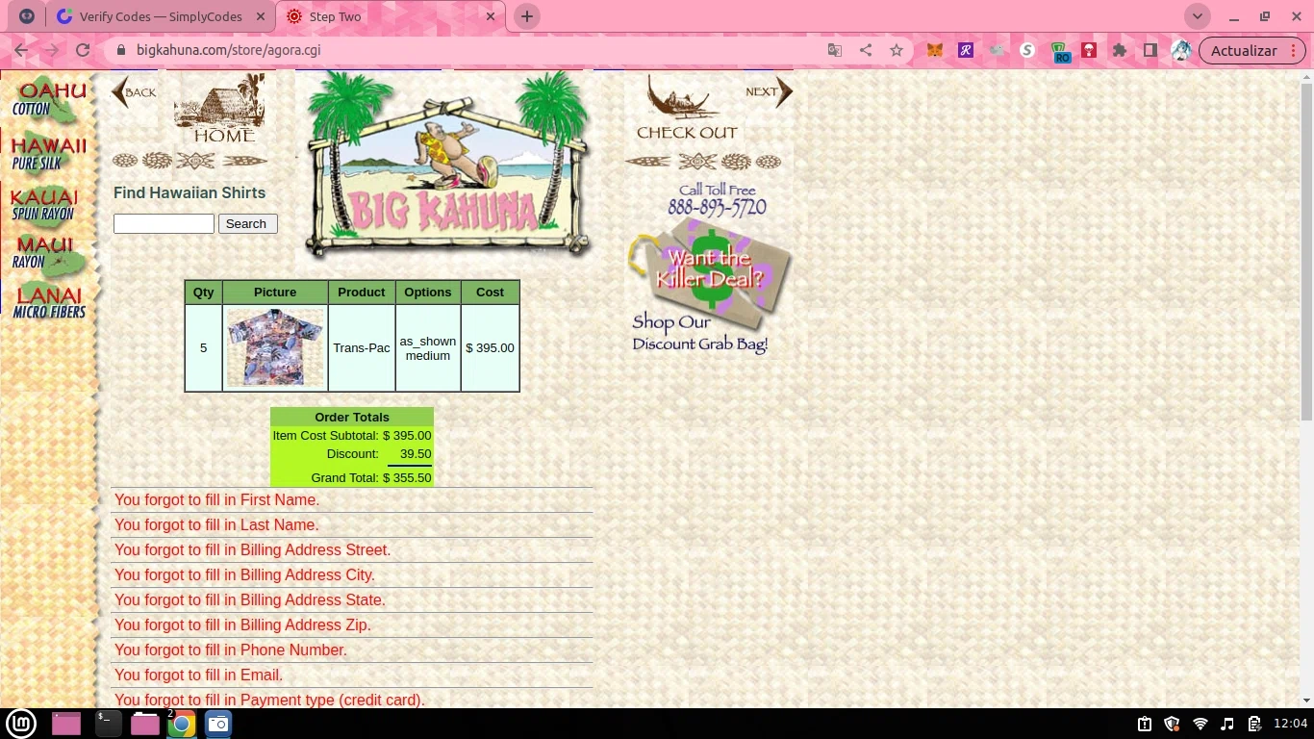This screenshot has height=739, width=1314.
Task: Click the '$ 395.00' cost cell in the cart table
Action: 490,348
